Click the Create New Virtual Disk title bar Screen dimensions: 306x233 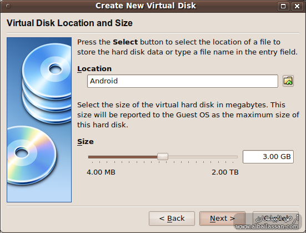click(x=146, y=6)
